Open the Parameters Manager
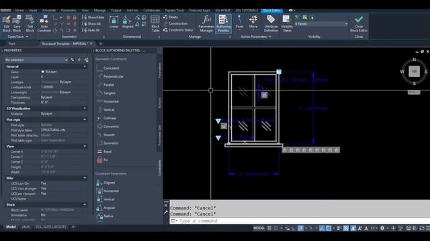 pyautogui.click(x=206, y=23)
